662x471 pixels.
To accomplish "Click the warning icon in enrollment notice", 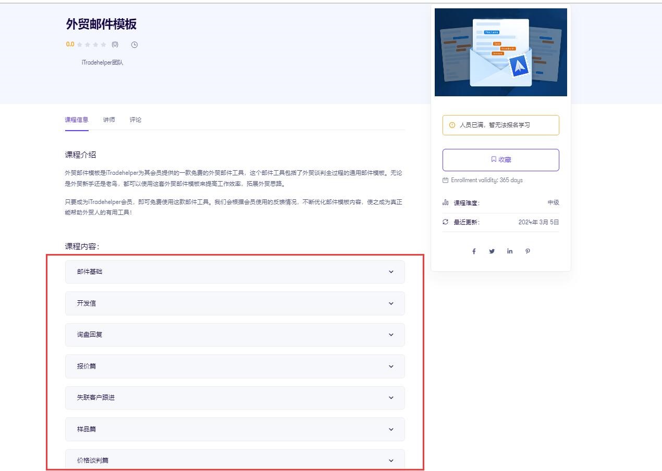I will pyautogui.click(x=452, y=125).
